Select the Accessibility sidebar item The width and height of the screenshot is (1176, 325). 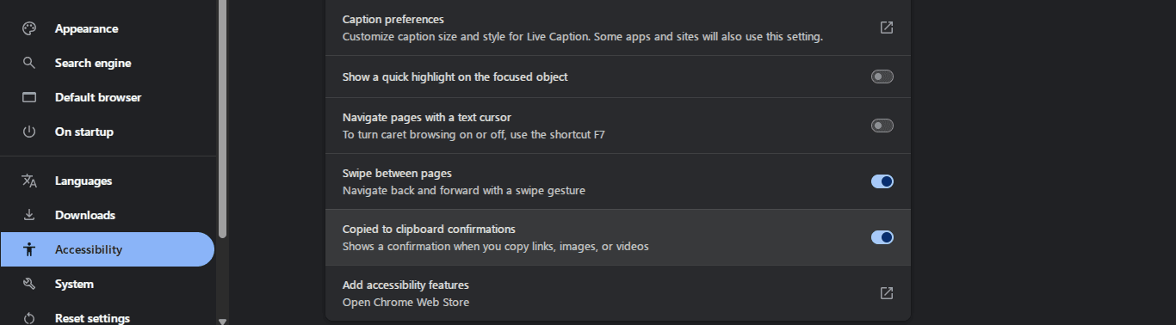[x=107, y=249]
